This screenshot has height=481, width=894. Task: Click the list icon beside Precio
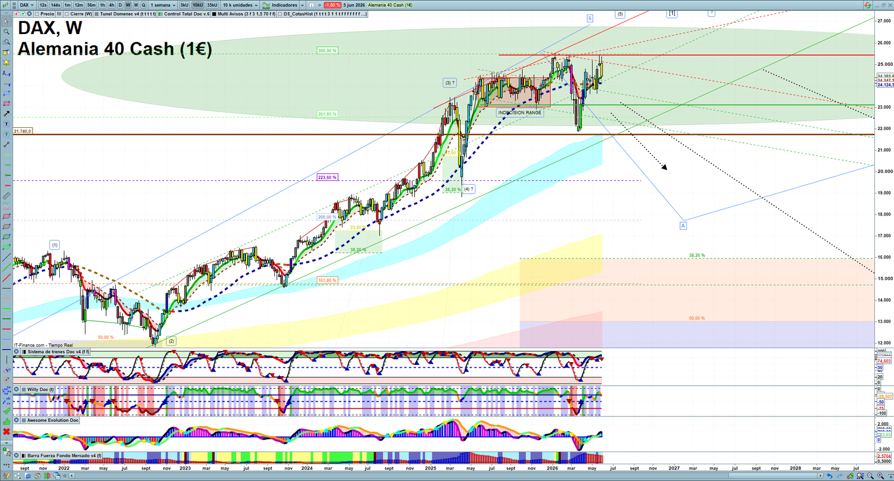point(59,14)
